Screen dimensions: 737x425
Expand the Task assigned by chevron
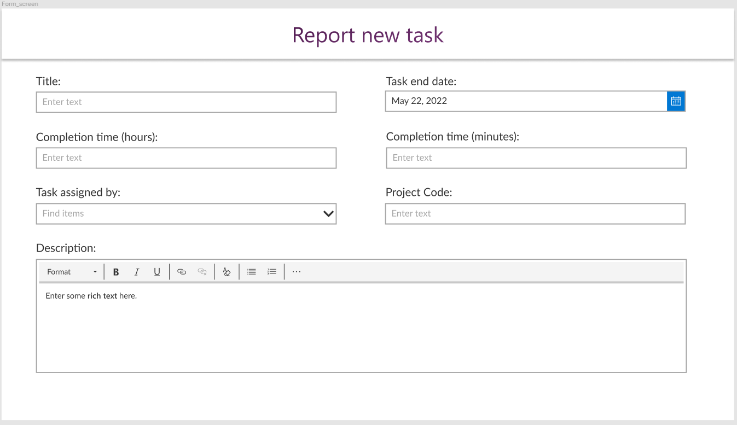328,213
